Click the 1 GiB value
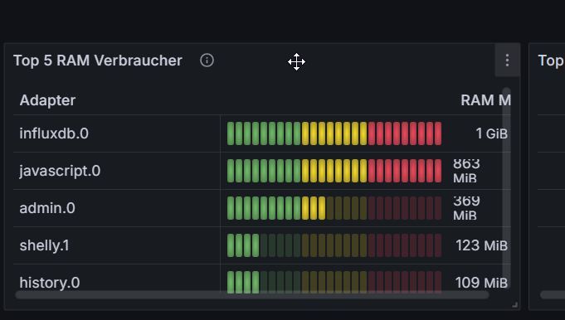 [x=491, y=133]
